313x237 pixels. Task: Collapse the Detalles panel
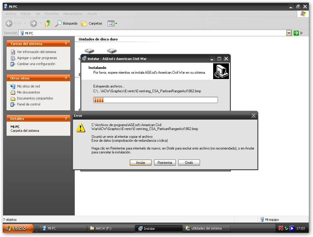point(66,119)
